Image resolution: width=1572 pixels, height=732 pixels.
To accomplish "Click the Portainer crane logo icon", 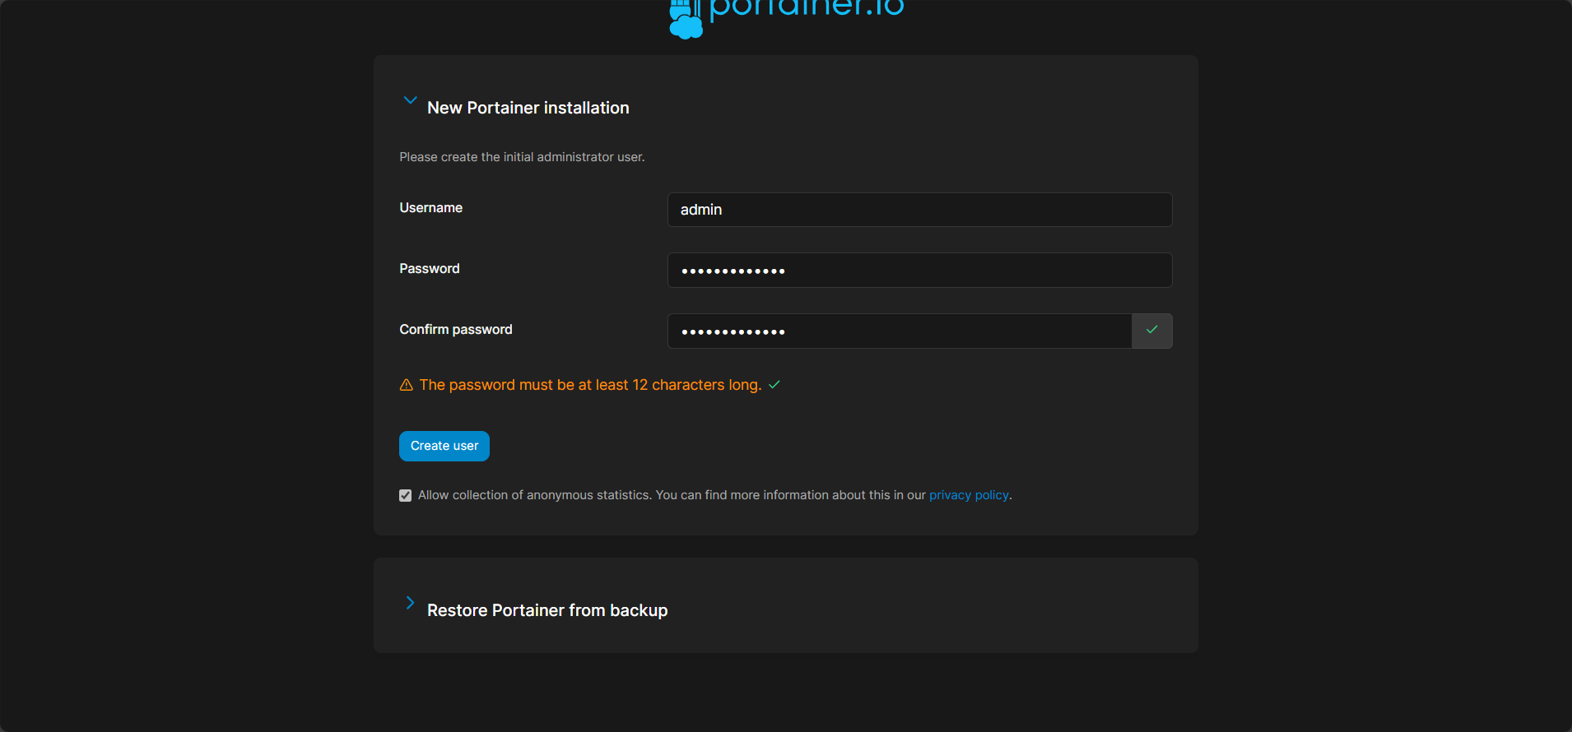I will [x=686, y=20].
